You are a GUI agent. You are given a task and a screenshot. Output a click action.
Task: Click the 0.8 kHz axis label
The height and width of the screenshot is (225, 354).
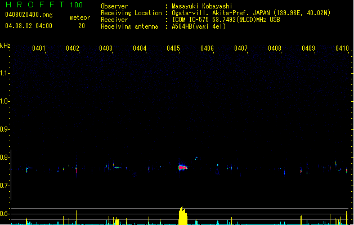point(5,157)
